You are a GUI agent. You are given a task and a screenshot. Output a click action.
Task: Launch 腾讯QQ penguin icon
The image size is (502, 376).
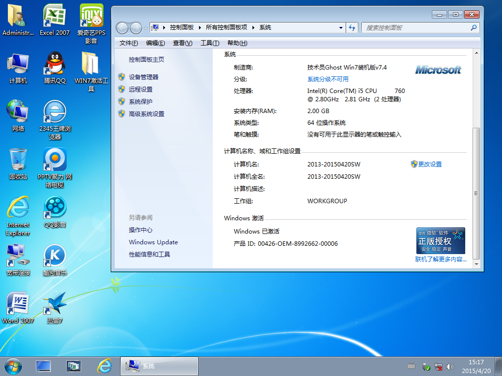(x=54, y=68)
